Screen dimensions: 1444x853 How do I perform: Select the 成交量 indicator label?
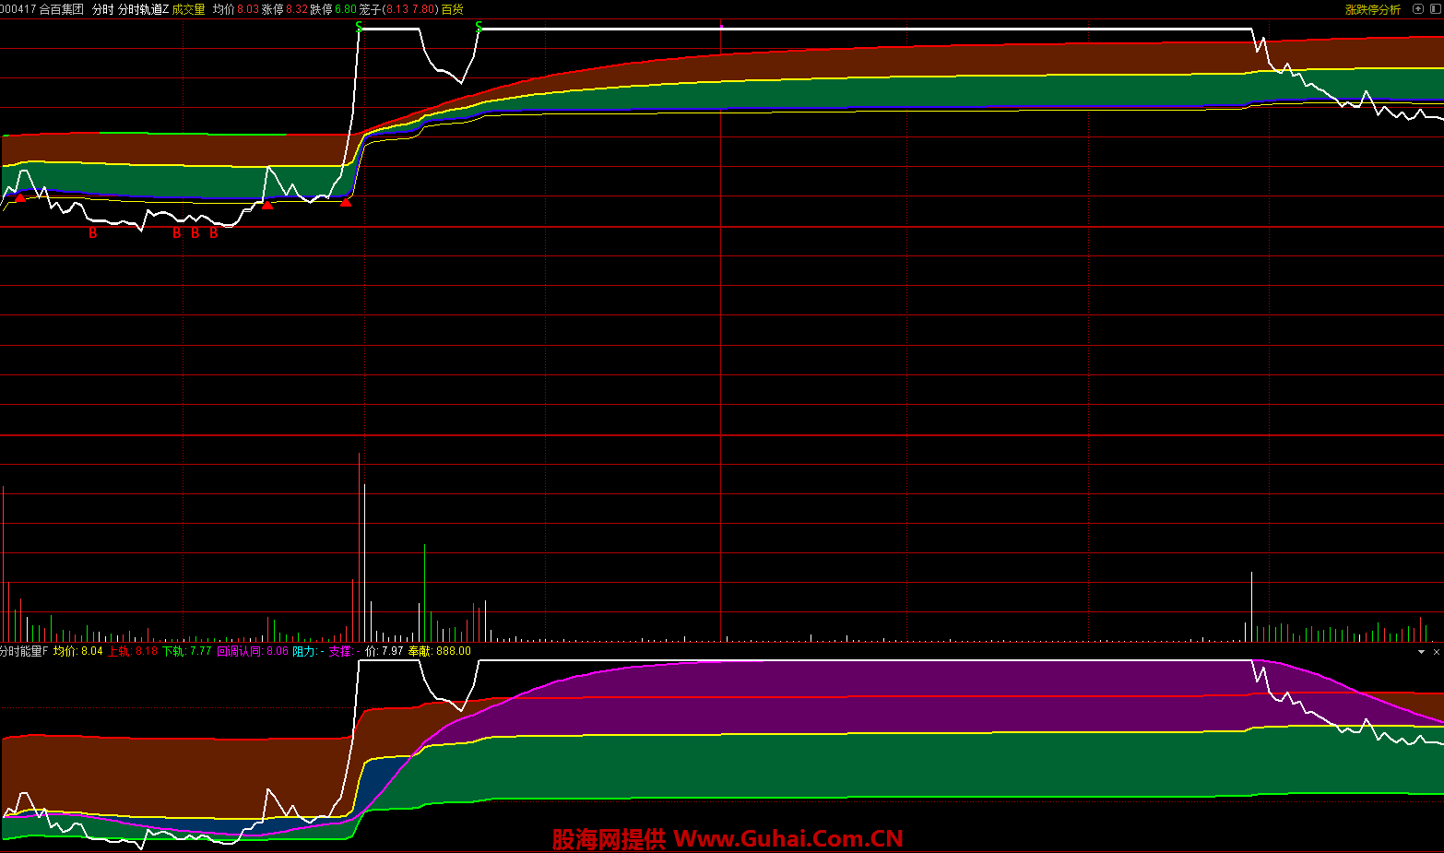pos(188,9)
